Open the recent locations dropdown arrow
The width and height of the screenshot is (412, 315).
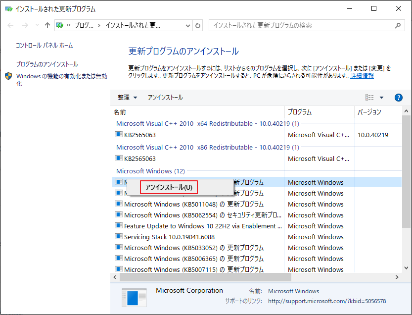point(37,25)
